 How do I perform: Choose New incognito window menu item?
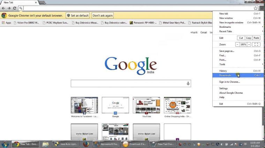231,23
